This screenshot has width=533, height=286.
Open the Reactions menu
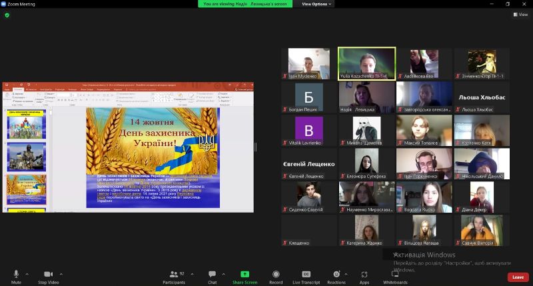336,275
